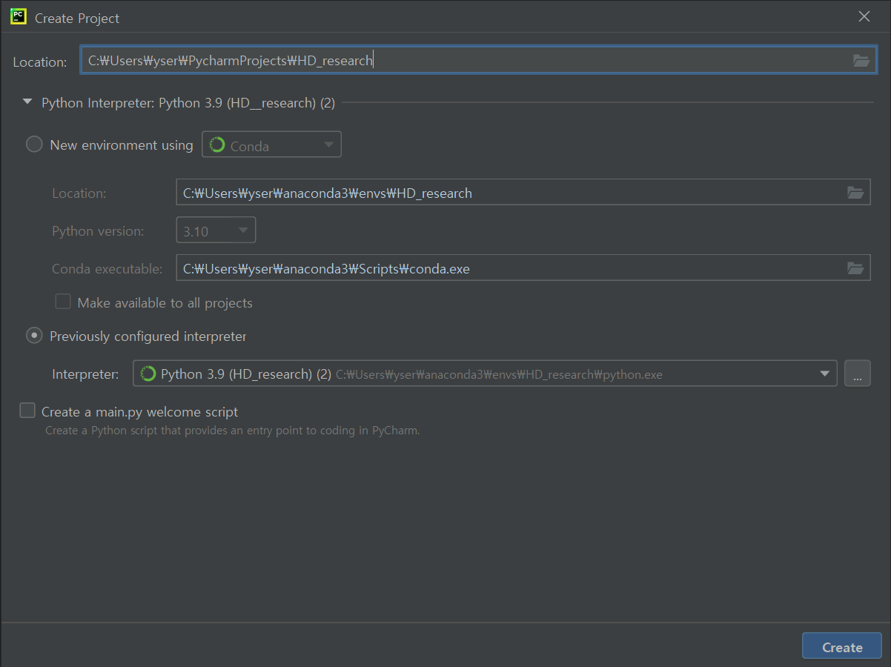891x667 pixels.
Task: Open the interpreter ellipsis options button
Action: point(857,374)
